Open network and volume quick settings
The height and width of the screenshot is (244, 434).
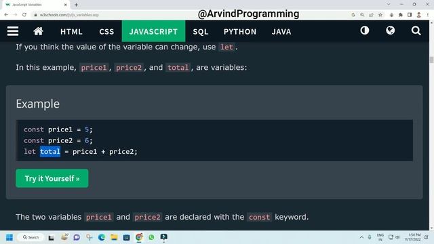click(394, 237)
